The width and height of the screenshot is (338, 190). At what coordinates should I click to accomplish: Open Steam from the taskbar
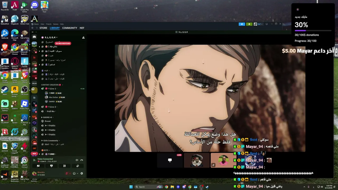click(207, 187)
